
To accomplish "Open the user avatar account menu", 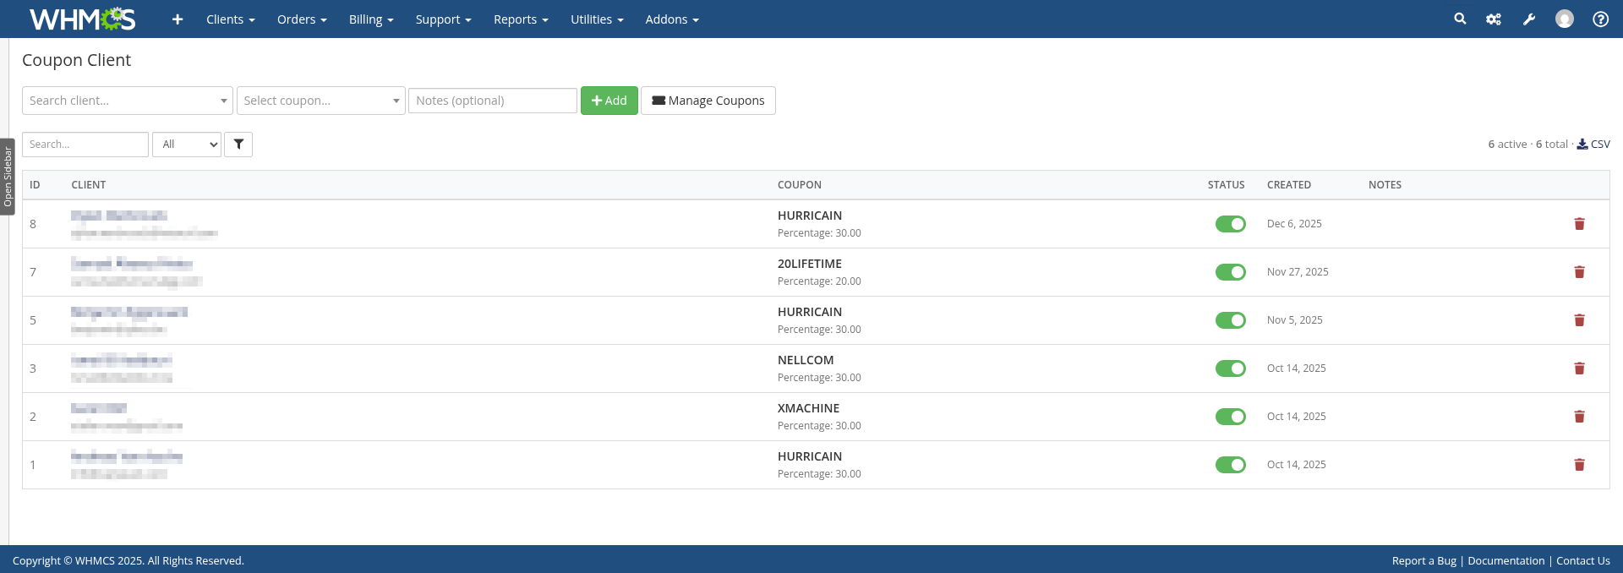I will [1565, 19].
